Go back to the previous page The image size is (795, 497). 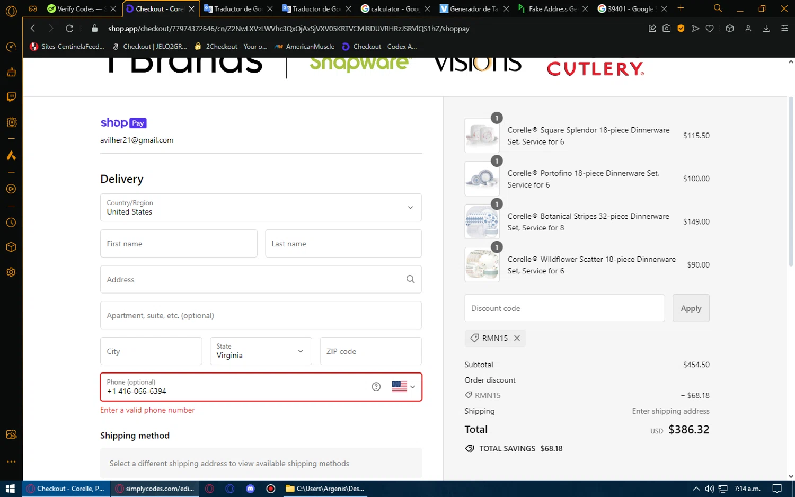point(33,29)
